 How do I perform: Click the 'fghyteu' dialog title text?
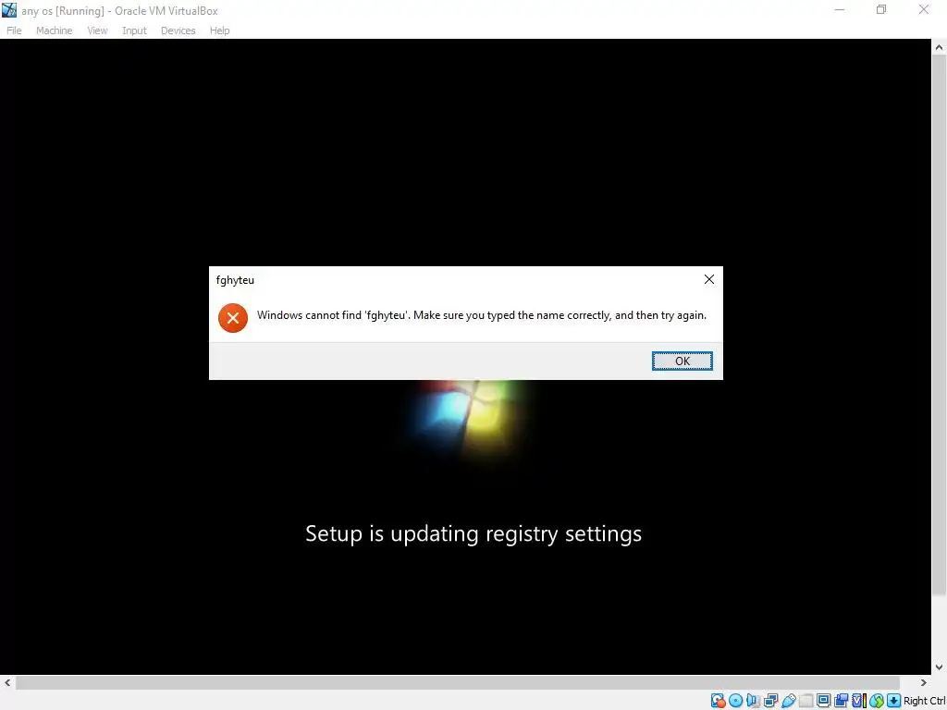pos(235,280)
